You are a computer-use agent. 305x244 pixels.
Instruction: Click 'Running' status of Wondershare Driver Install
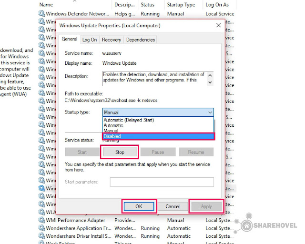(x=150, y=236)
